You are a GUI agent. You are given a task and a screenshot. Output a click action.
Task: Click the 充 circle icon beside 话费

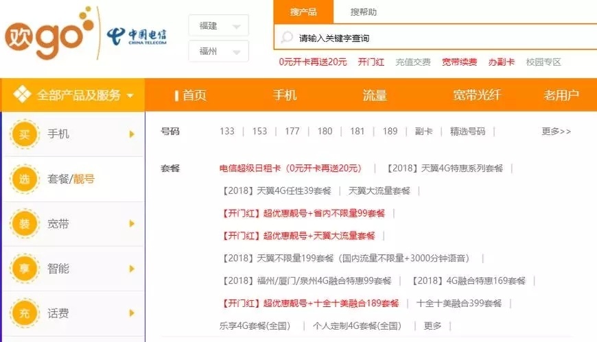pyautogui.click(x=25, y=313)
